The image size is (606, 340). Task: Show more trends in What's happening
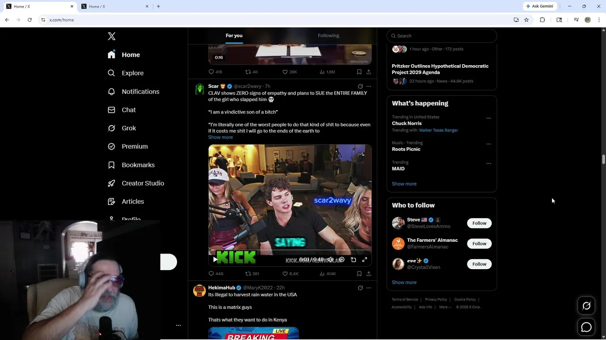pos(404,184)
